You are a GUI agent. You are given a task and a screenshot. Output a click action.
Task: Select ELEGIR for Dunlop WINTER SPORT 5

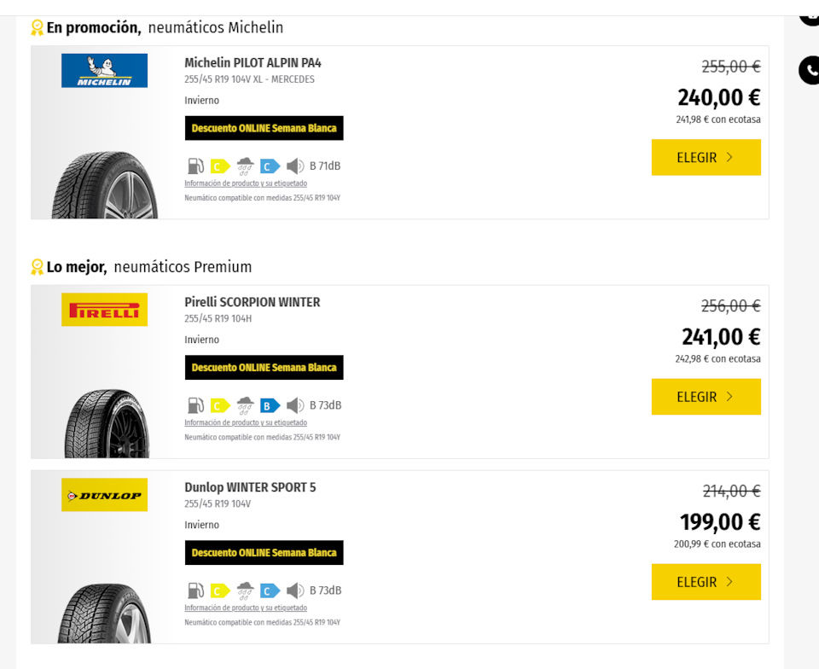pyautogui.click(x=706, y=581)
